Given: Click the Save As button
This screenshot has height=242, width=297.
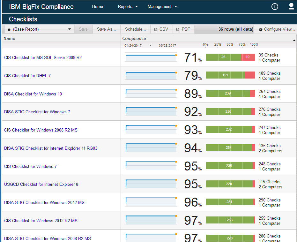Looking at the screenshot, I should pos(106,29).
